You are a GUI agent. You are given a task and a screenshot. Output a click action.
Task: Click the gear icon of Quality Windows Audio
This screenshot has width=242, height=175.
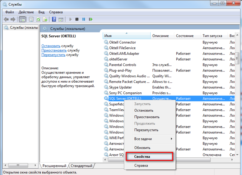click(106, 76)
